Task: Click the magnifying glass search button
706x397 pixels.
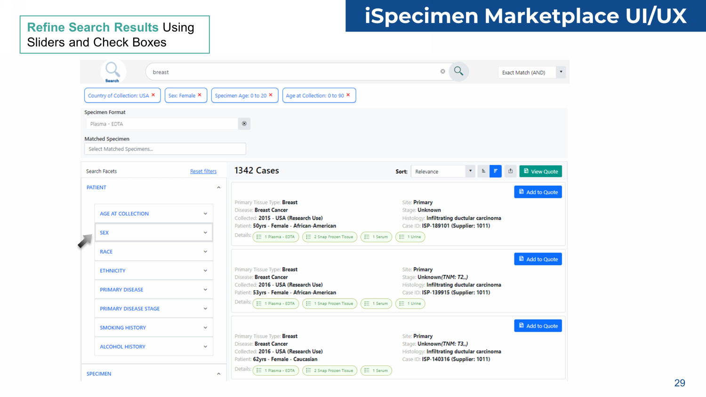Action: [x=458, y=71]
